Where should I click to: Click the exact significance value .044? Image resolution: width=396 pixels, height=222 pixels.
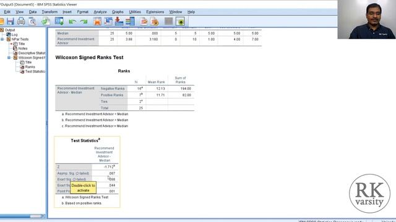[112, 185]
